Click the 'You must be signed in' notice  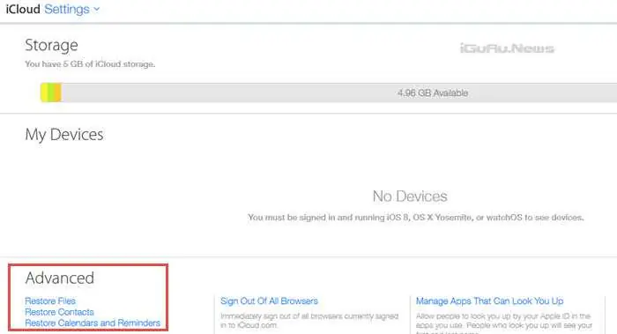pyautogui.click(x=415, y=217)
